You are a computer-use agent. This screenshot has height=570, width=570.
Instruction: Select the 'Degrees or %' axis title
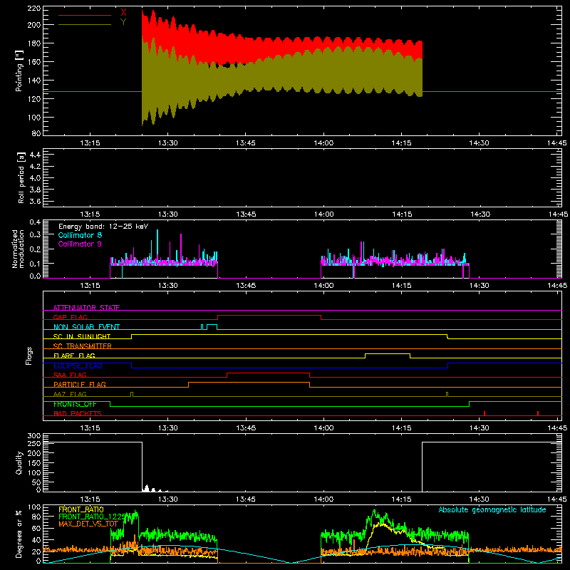(19, 534)
